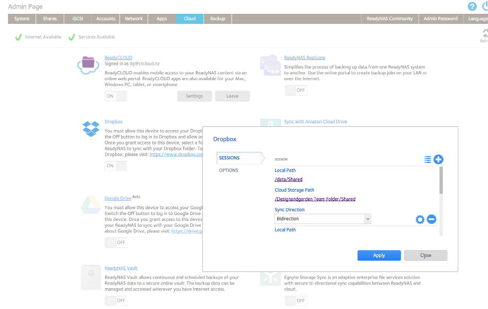Open the Language tab

(x=476, y=19)
